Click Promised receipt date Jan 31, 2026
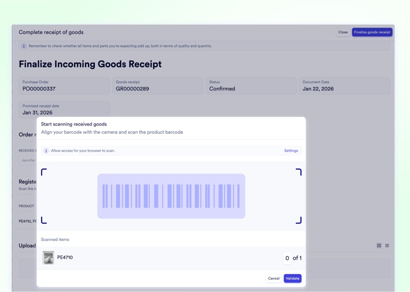Viewport: 410px width, 292px height. point(37,113)
